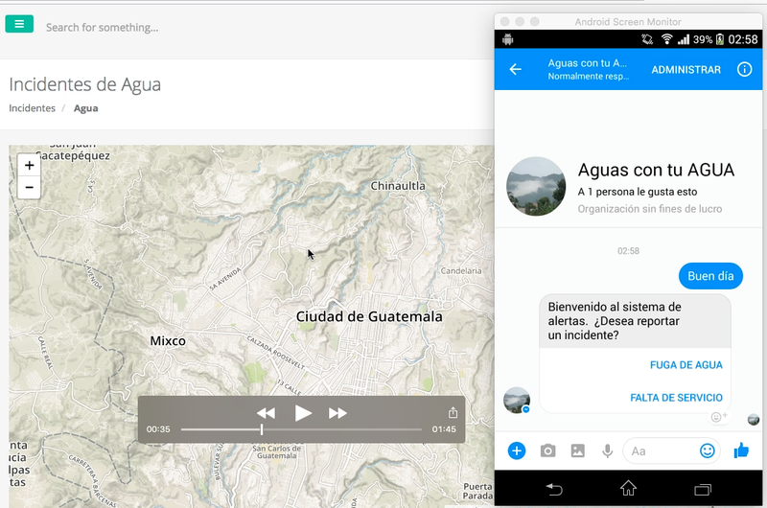Choose the FALTA DE SERVICIO reply
Screen dimensions: 767x508
[x=676, y=397]
